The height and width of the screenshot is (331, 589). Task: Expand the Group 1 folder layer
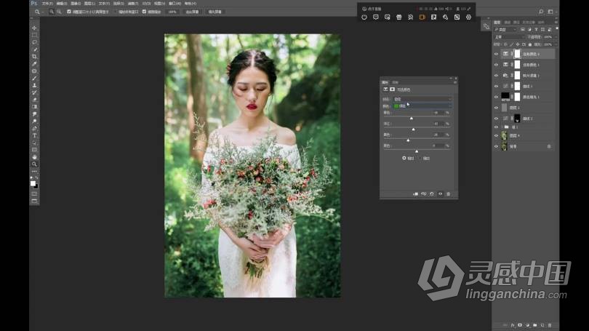click(x=502, y=127)
